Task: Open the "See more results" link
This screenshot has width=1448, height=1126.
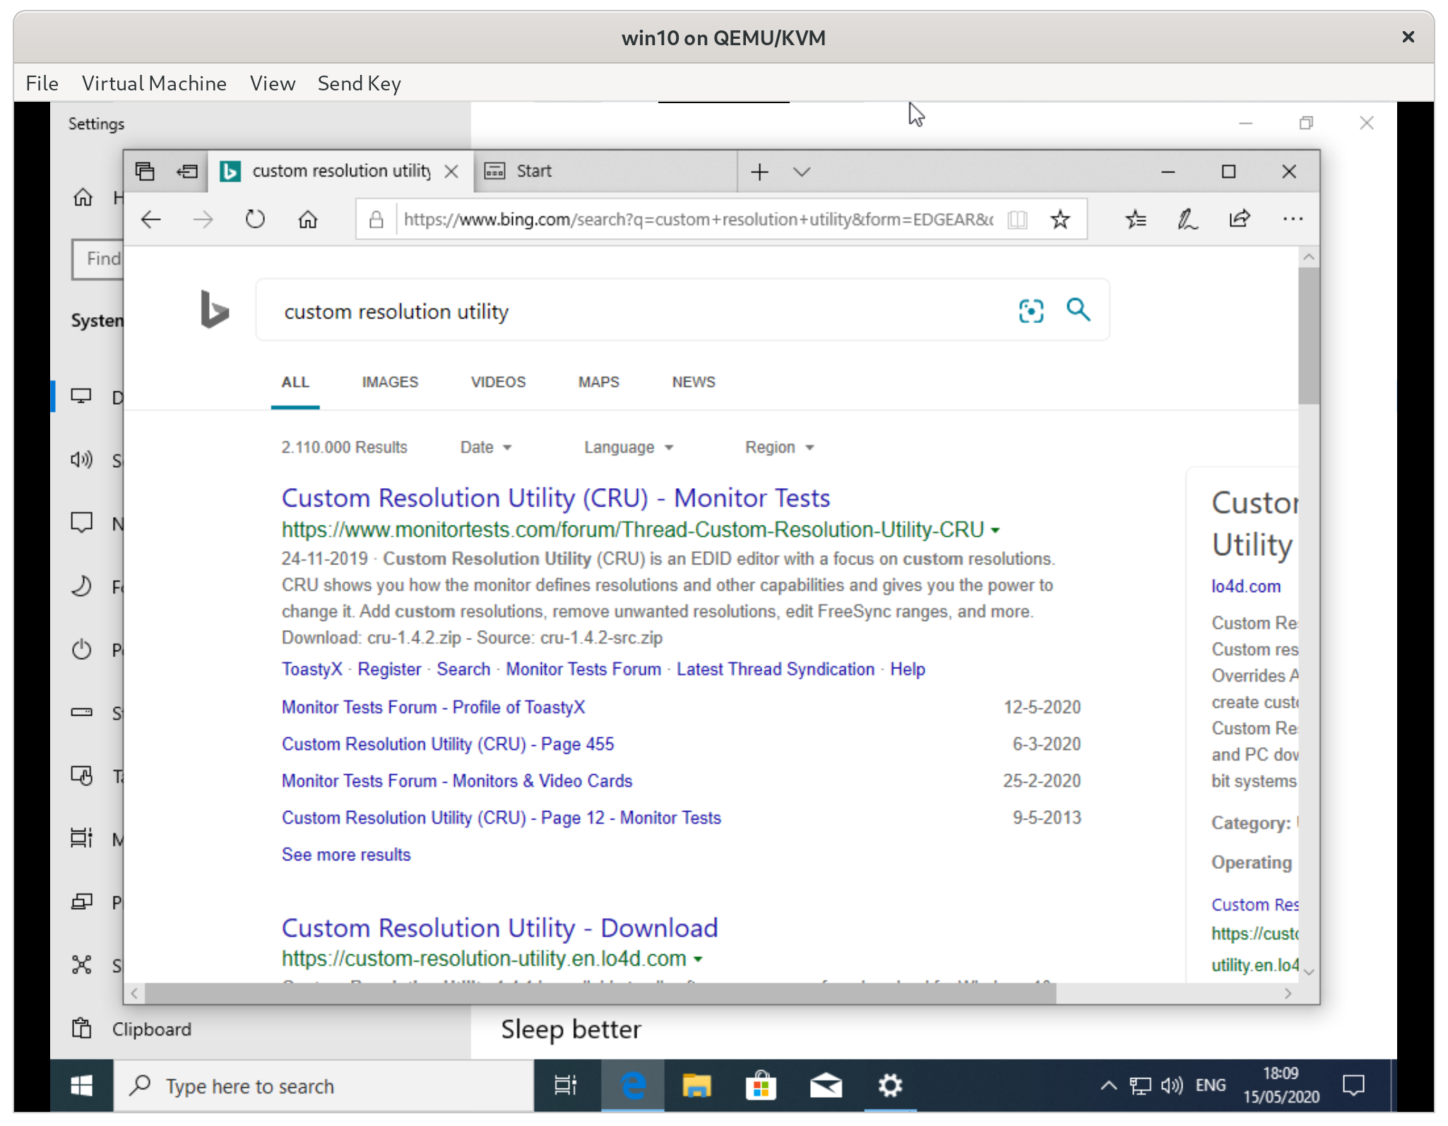Action: click(345, 854)
